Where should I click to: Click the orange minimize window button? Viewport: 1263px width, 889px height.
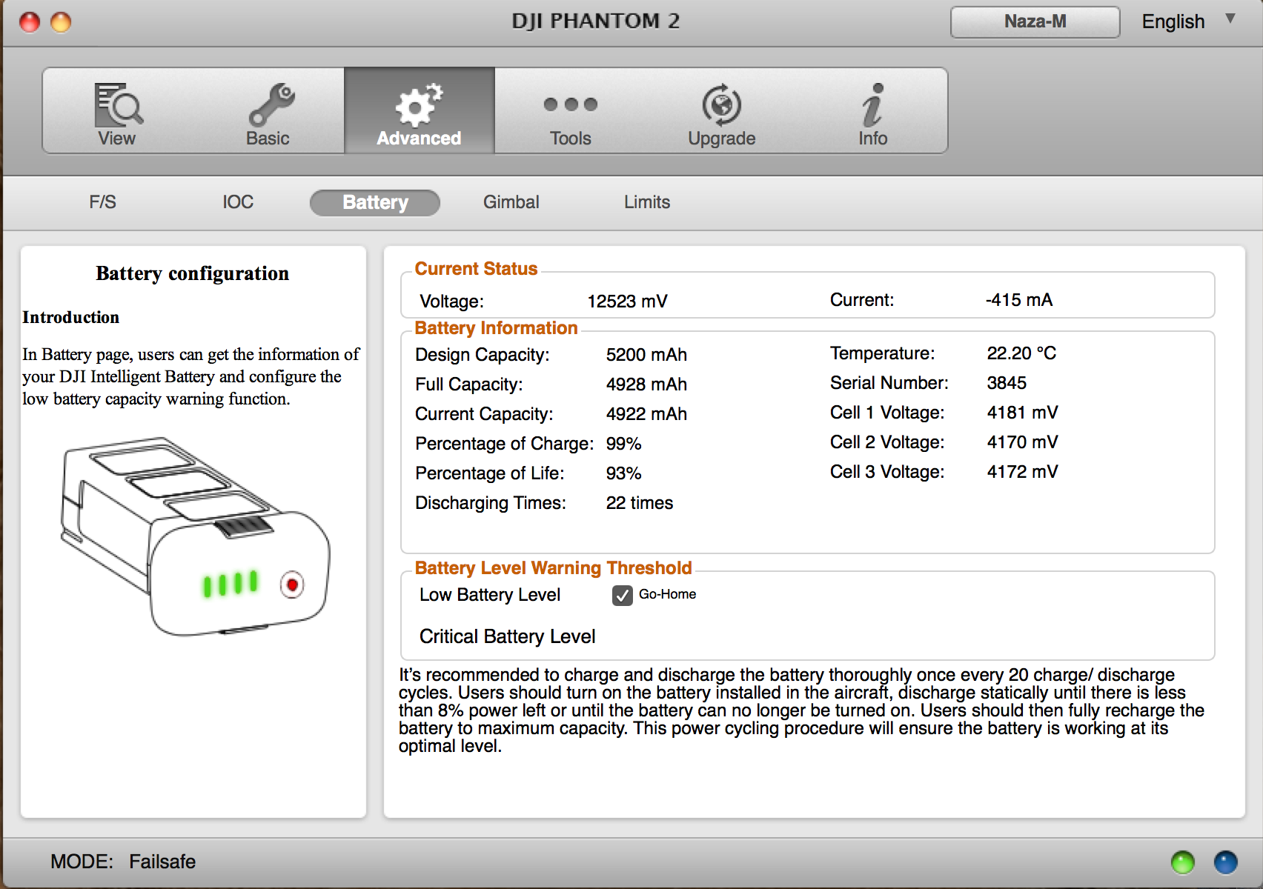click(61, 22)
